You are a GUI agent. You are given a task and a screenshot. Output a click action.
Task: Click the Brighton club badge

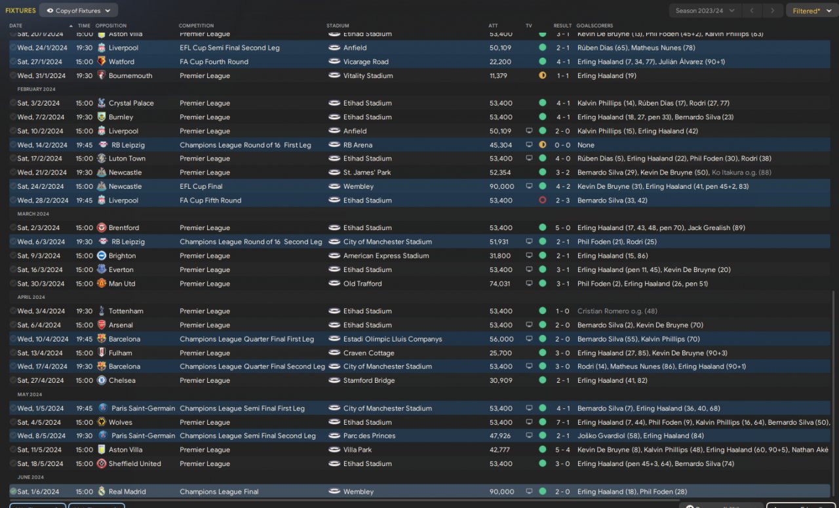tap(102, 256)
